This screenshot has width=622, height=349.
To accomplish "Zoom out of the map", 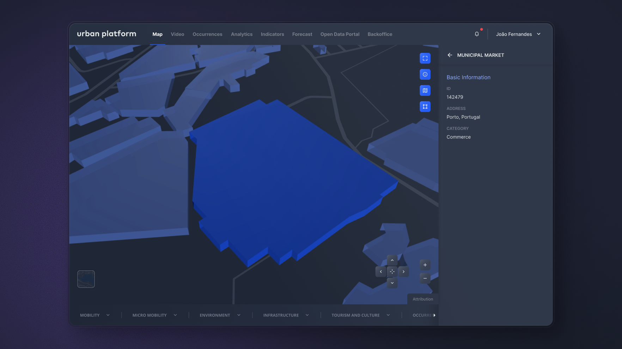I will pyautogui.click(x=425, y=278).
